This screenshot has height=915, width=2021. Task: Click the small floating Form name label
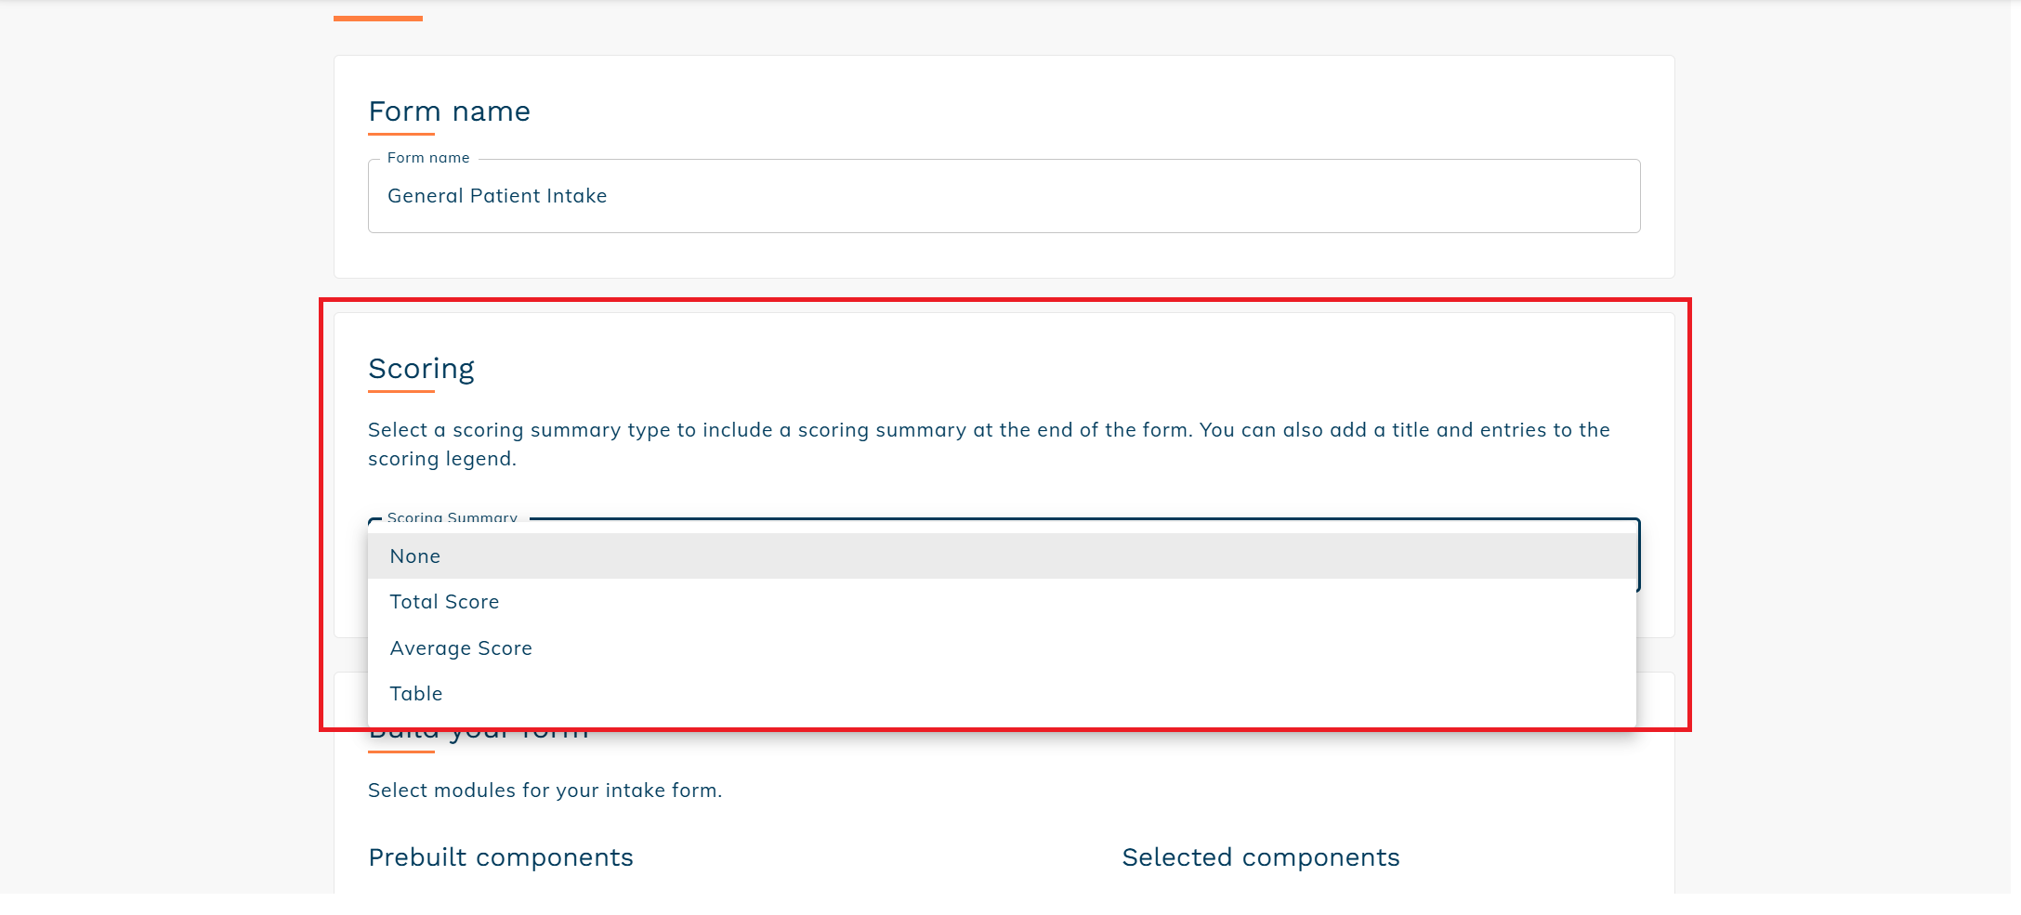click(428, 158)
